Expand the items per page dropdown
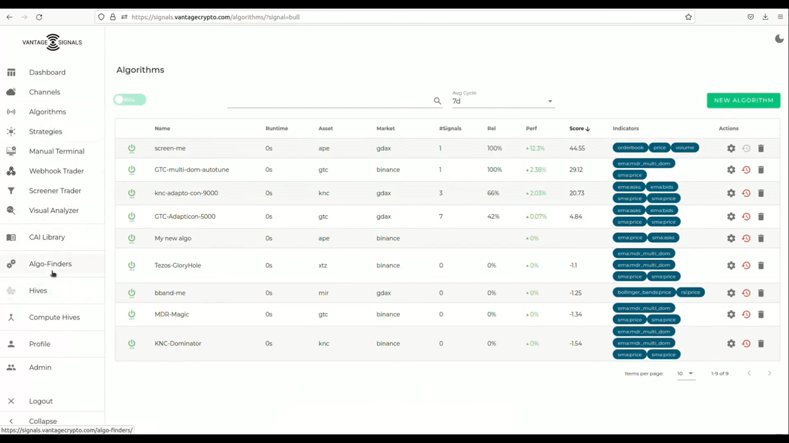789x443 pixels. click(x=686, y=373)
